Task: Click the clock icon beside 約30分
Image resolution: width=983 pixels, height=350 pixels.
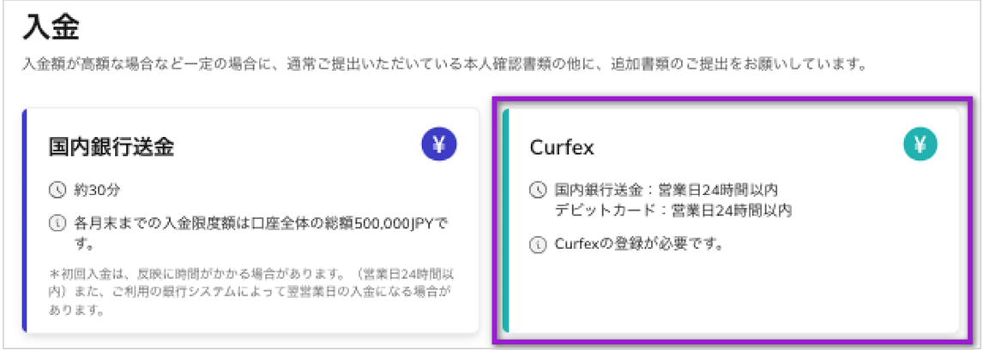Action: tap(57, 189)
